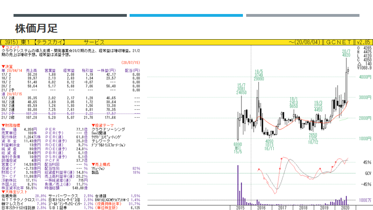
Task: Click the 16/11 1013 low label
Action: pyautogui.click(x=269, y=145)
